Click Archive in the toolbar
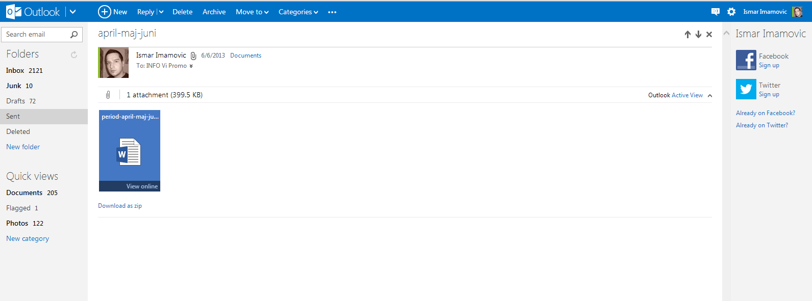Image resolution: width=812 pixels, height=301 pixels. pyautogui.click(x=214, y=12)
